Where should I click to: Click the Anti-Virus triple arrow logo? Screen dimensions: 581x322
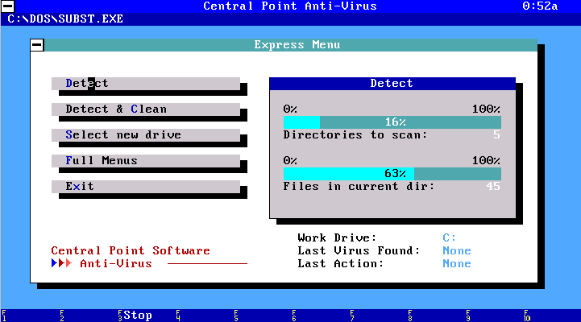[x=61, y=263]
